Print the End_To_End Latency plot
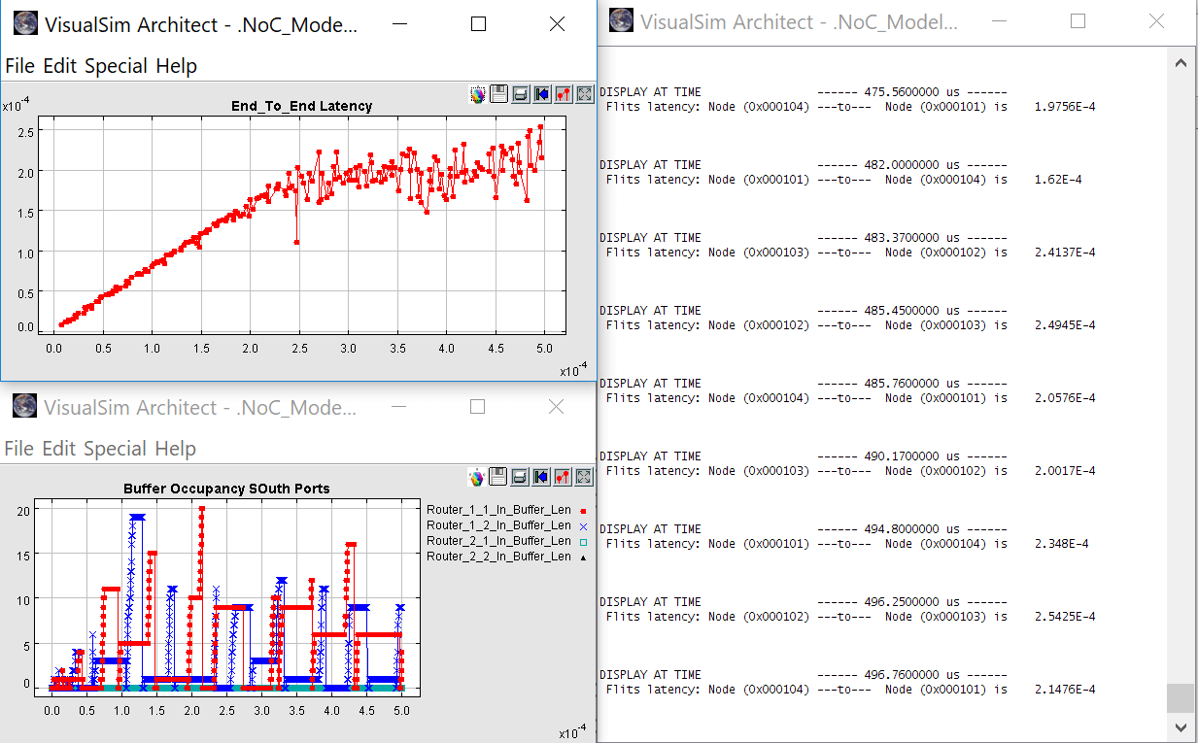This screenshot has width=1198, height=743. coord(520,94)
